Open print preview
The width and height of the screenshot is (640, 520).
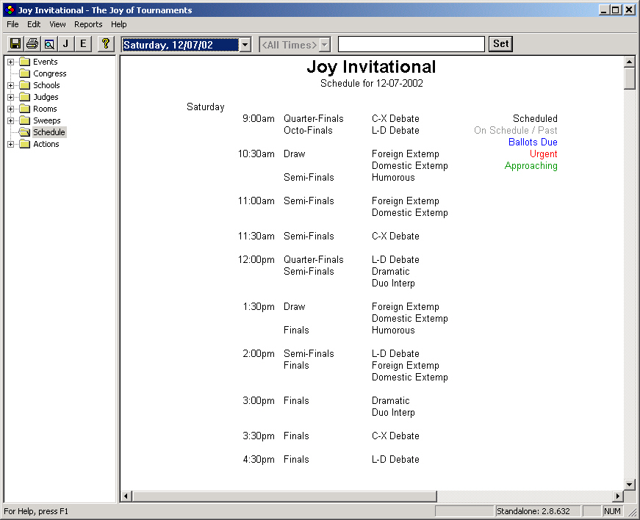(x=48, y=43)
